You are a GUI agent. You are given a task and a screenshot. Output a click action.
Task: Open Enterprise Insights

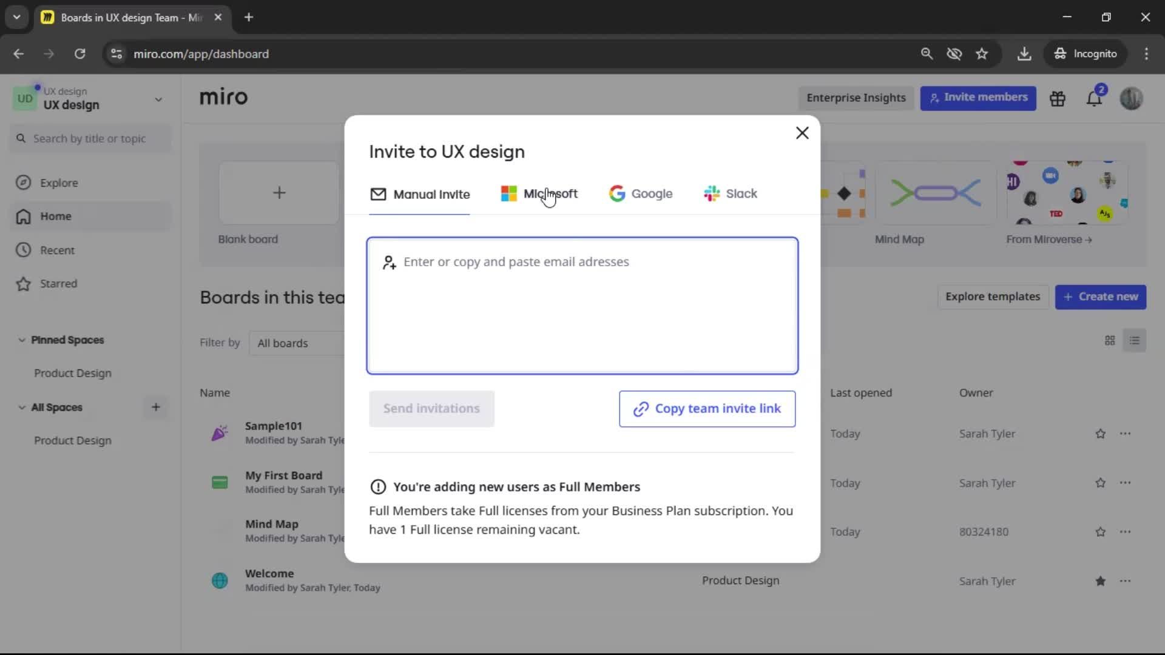856,98
